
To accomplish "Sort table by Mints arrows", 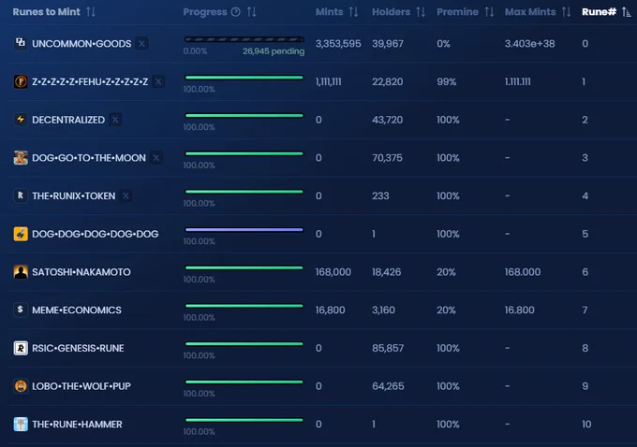I will [353, 12].
